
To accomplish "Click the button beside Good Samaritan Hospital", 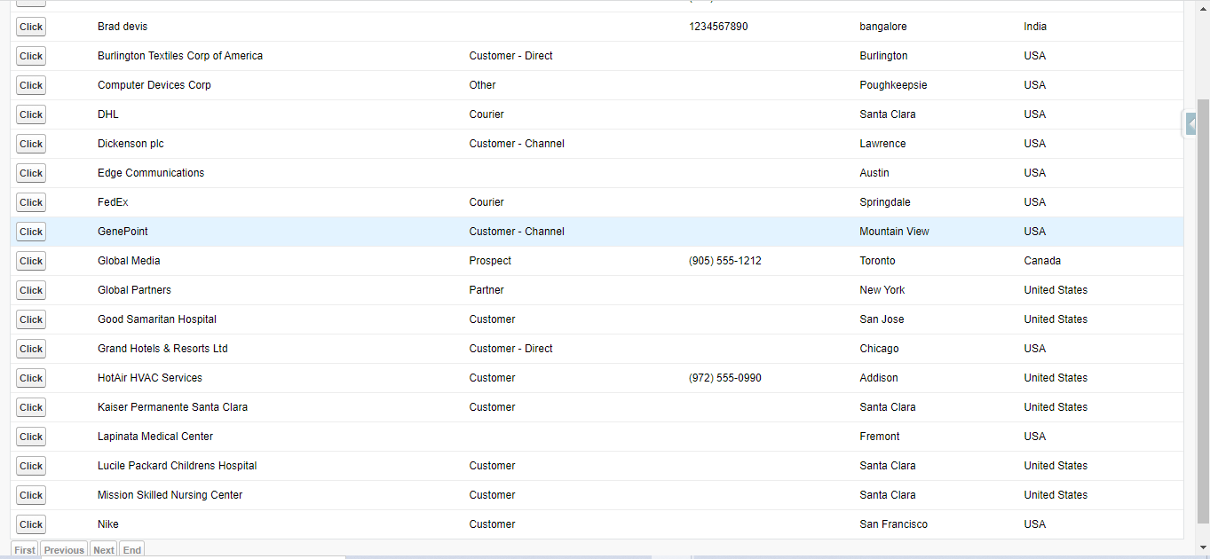I will point(31,319).
